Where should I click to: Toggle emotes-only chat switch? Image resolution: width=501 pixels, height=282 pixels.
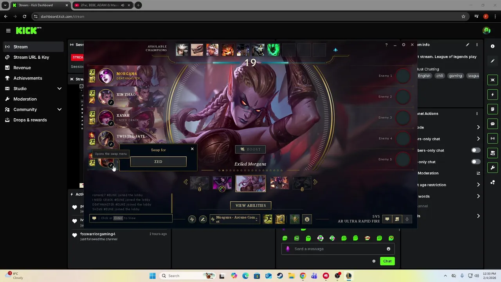click(476, 162)
